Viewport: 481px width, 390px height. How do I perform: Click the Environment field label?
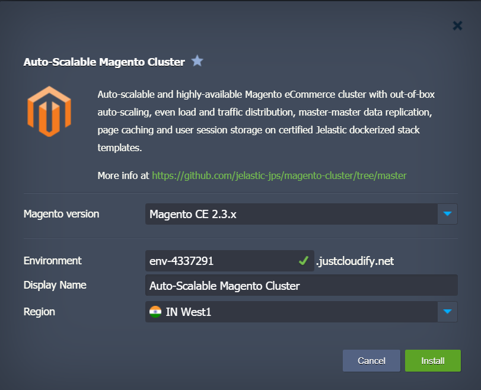click(52, 261)
